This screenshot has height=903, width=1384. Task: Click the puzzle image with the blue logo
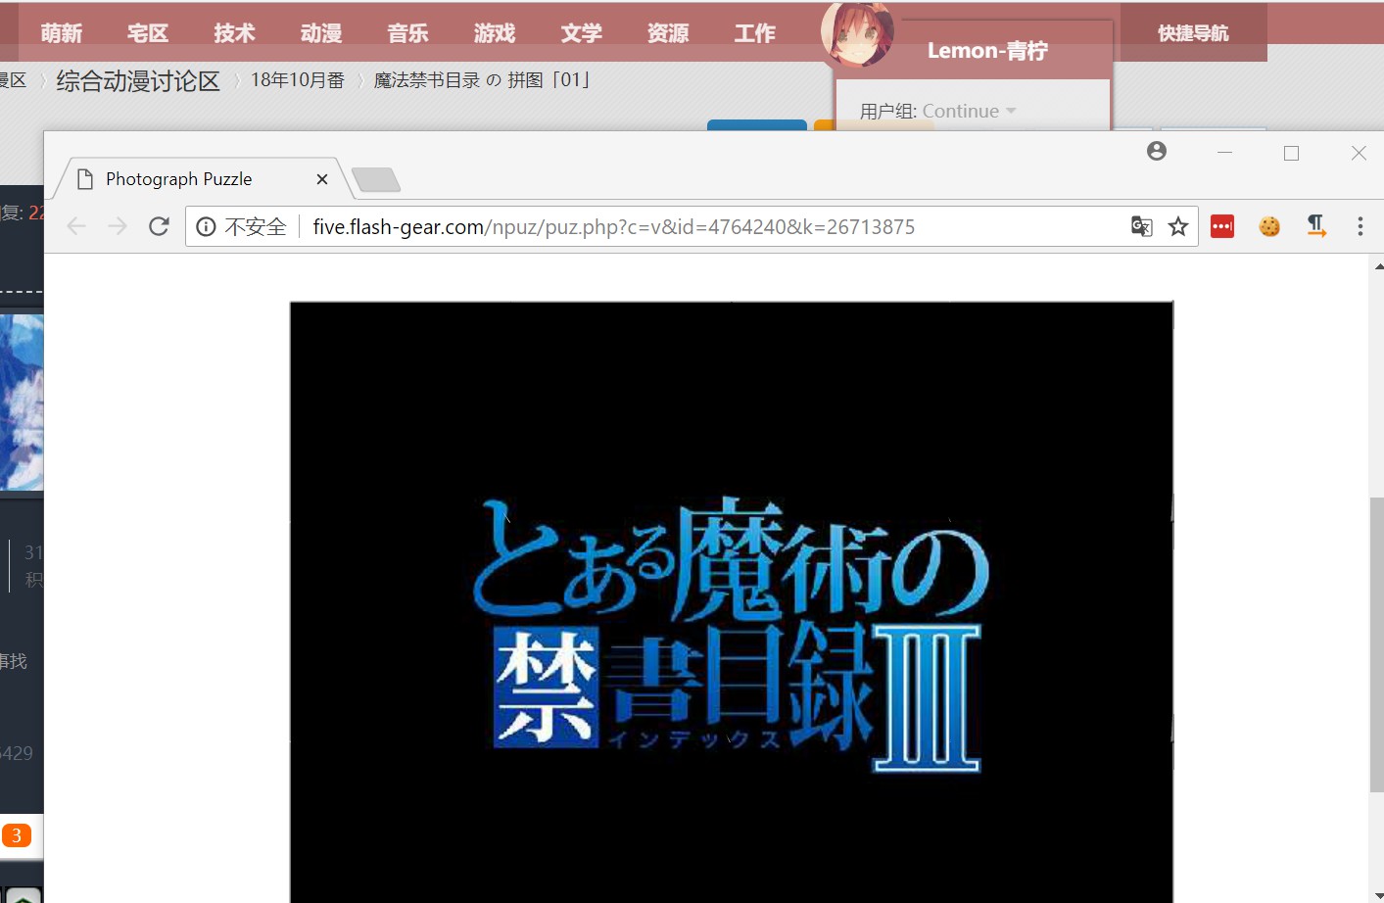(732, 602)
